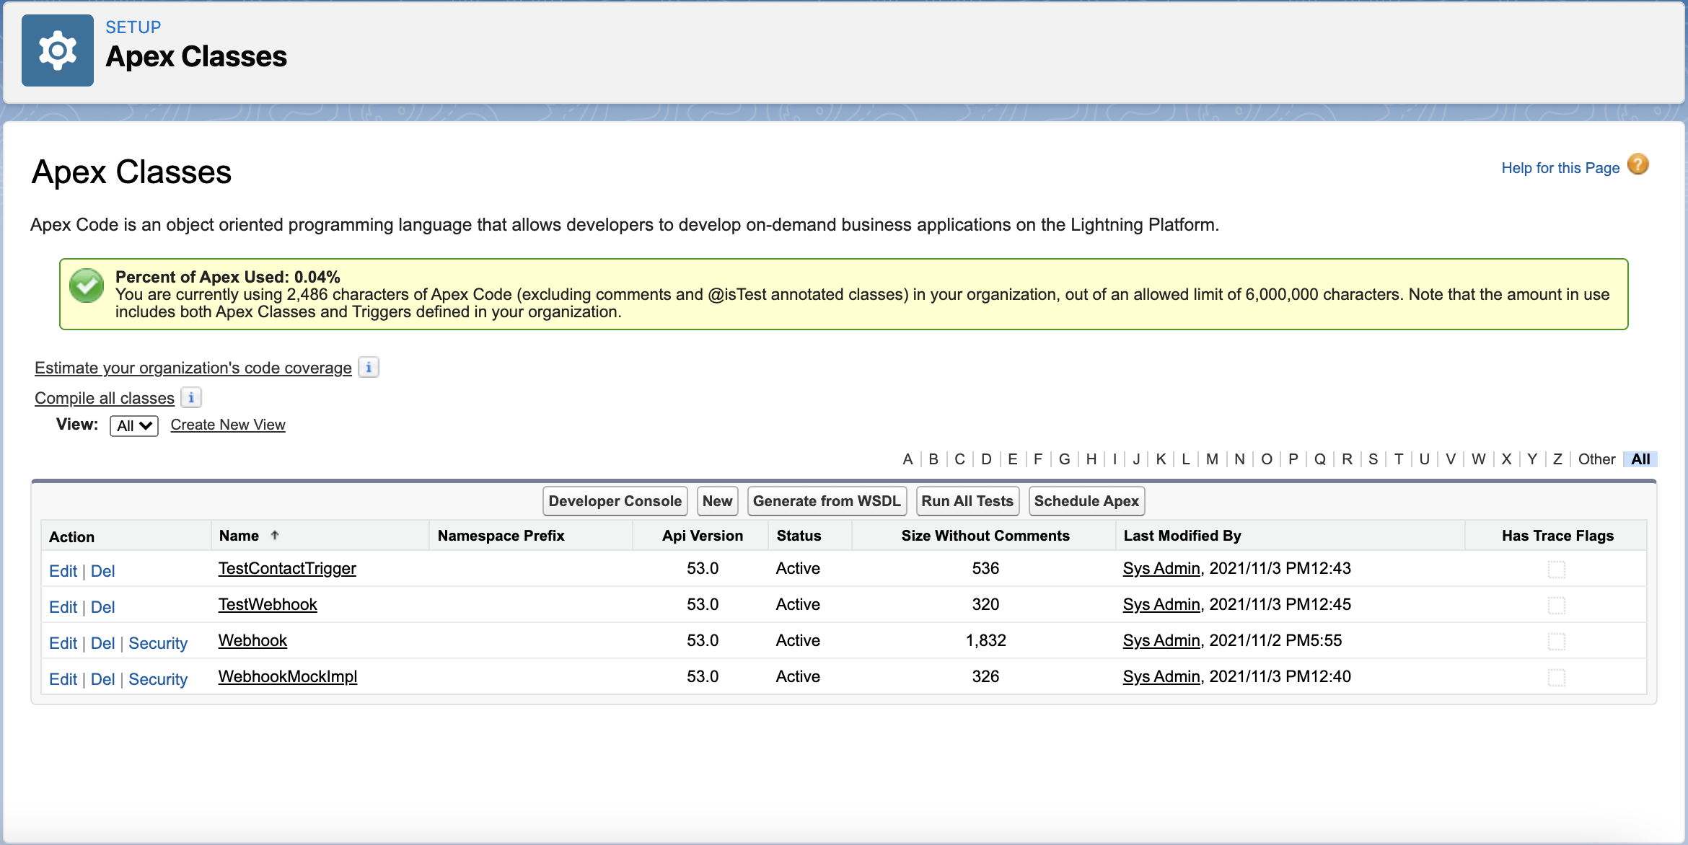The width and height of the screenshot is (1688, 845).
Task: Filter list by letter A
Action: 907,459
